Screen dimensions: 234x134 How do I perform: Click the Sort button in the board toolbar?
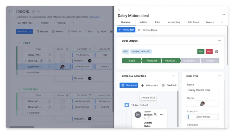coord(88,32)
